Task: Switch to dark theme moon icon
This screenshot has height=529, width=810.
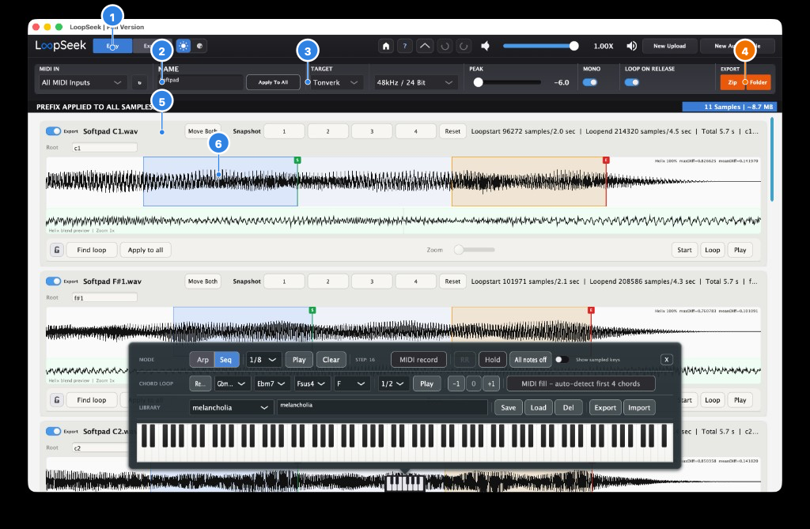Action: (200, 46)
